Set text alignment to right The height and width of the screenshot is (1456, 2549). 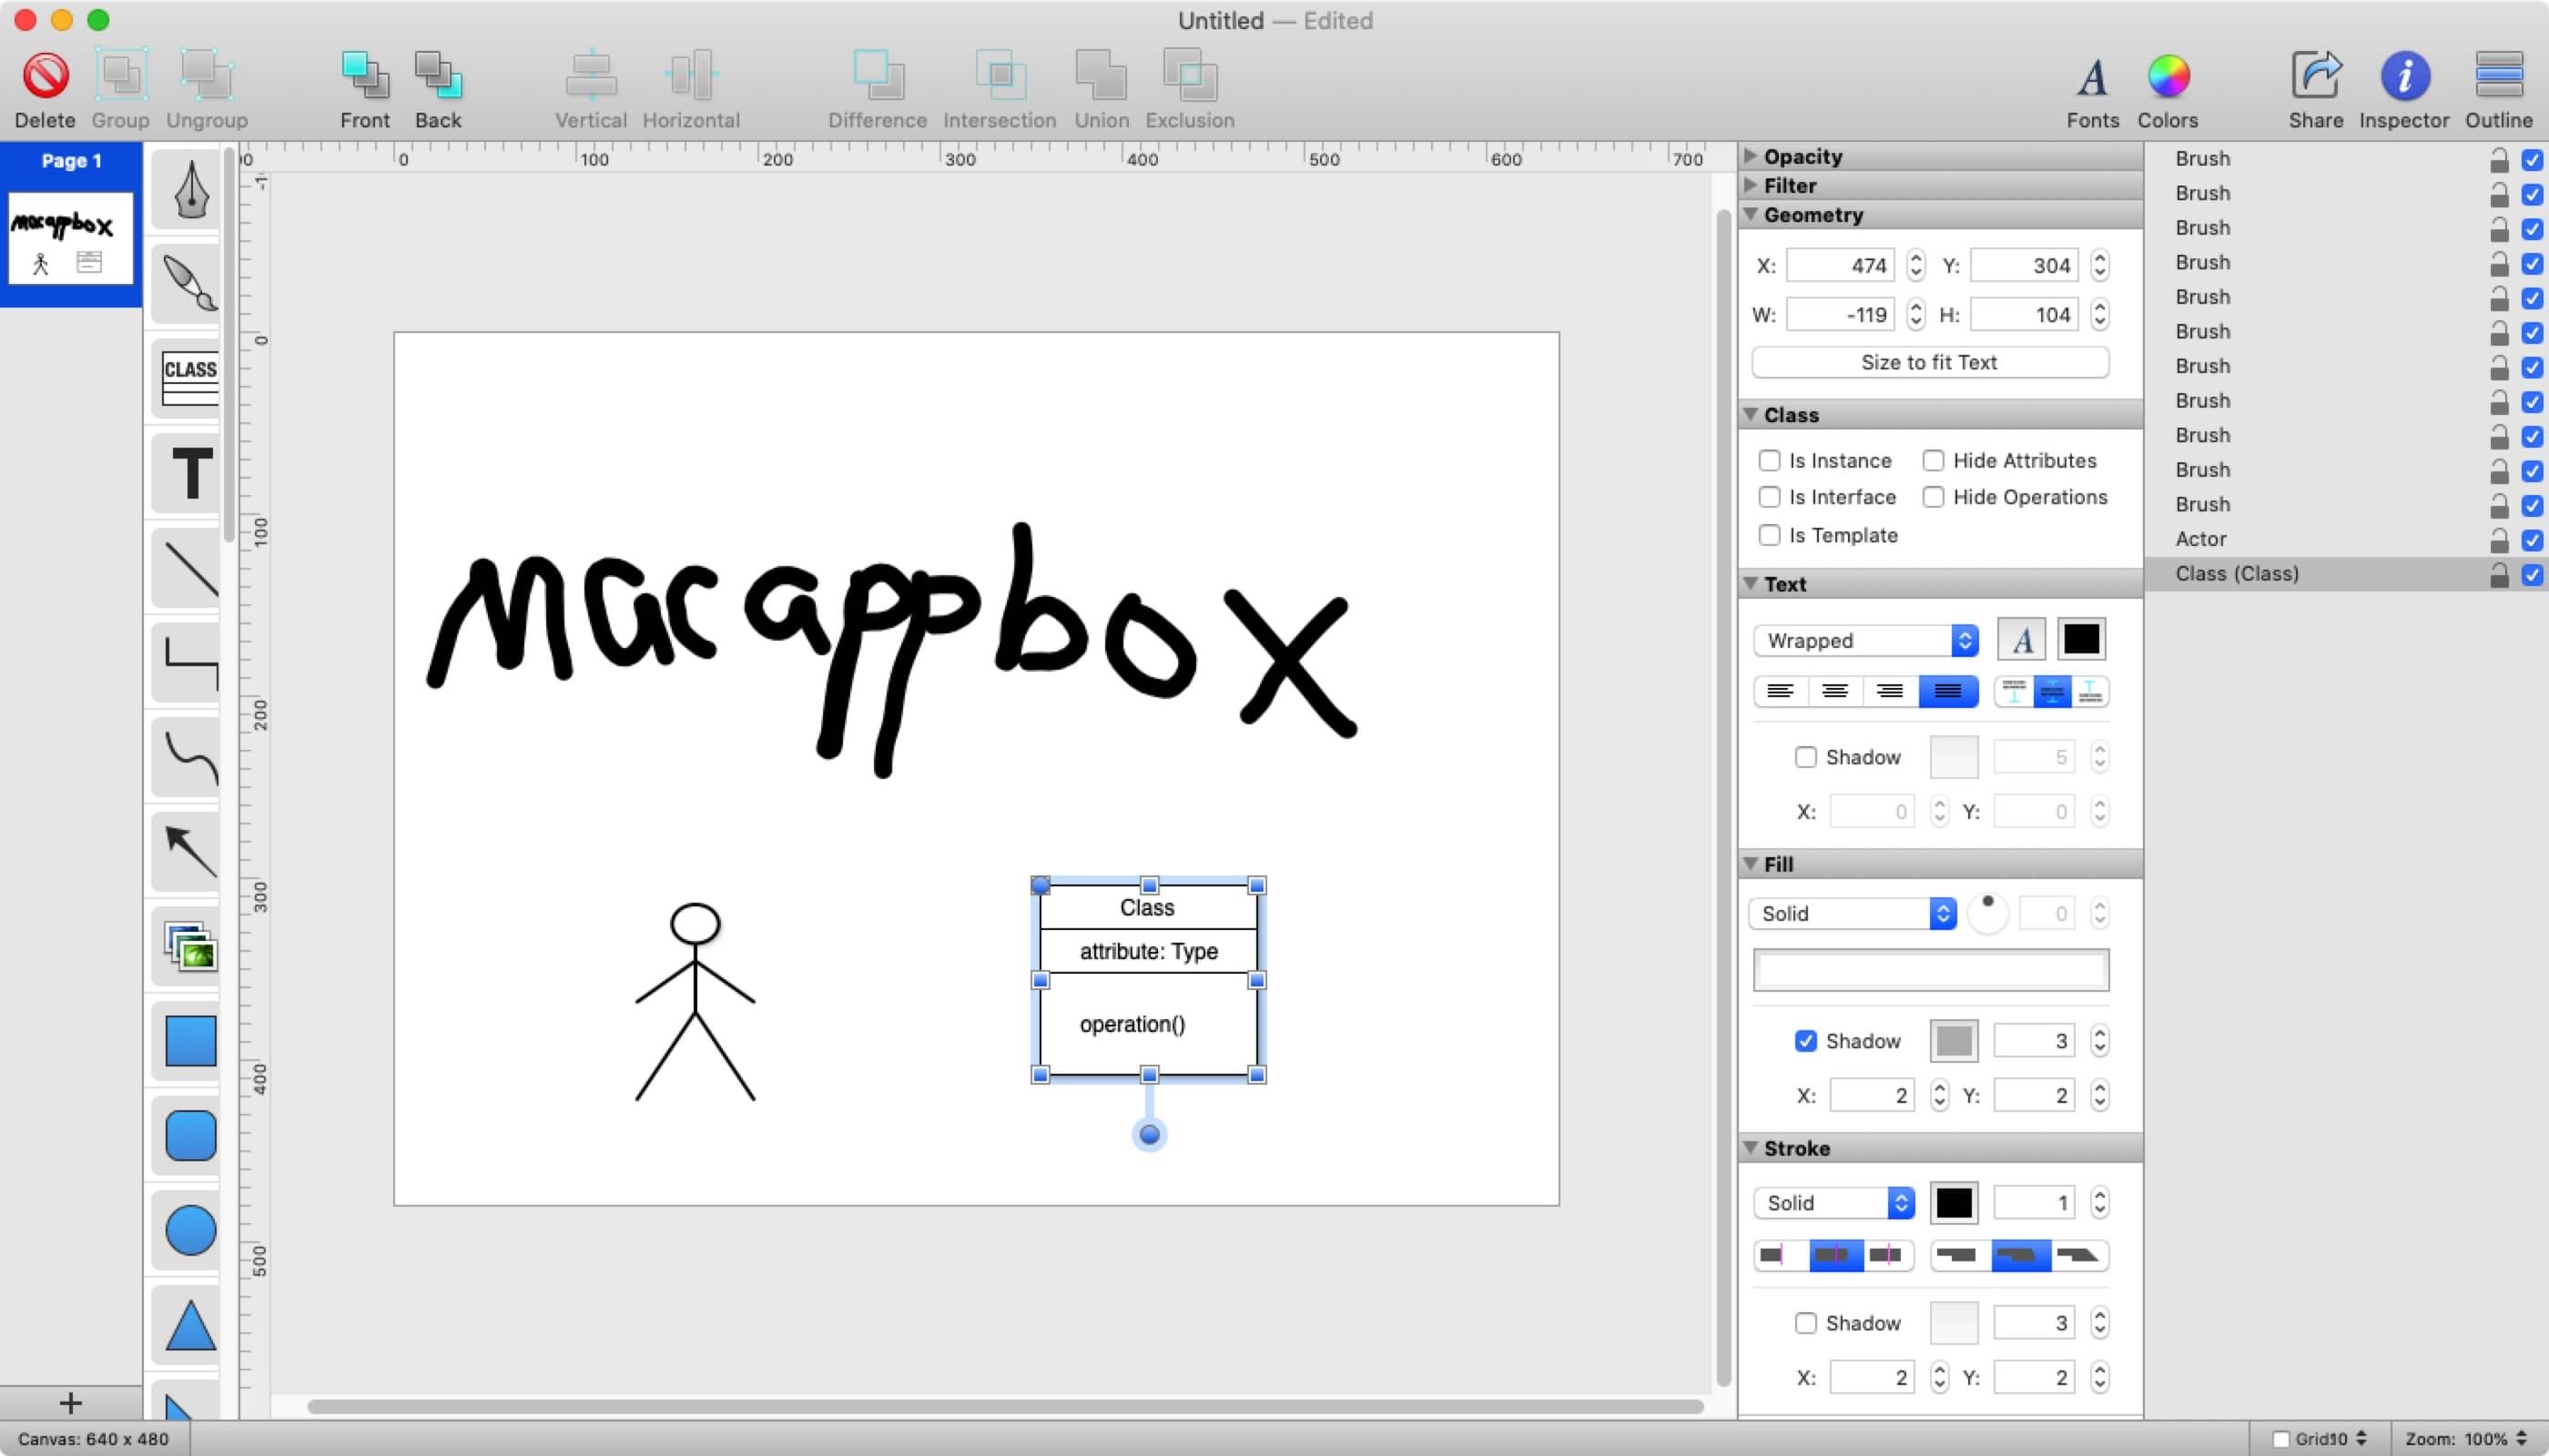[x=1890, y=692]
